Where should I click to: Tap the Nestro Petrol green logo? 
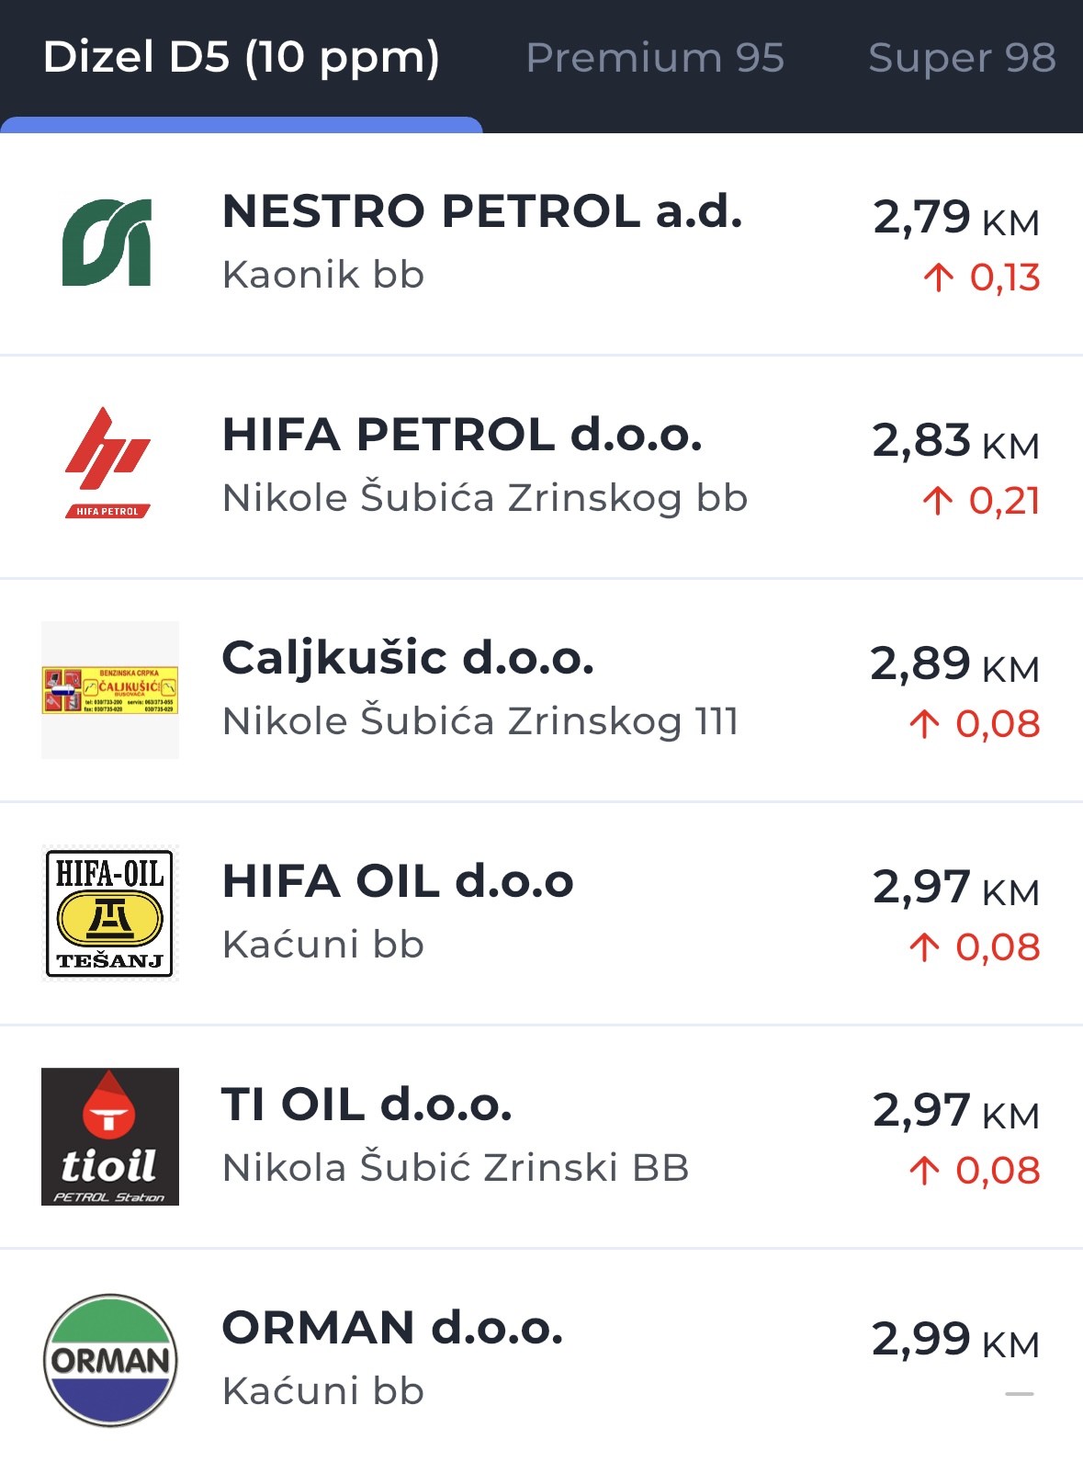point(108,243)
